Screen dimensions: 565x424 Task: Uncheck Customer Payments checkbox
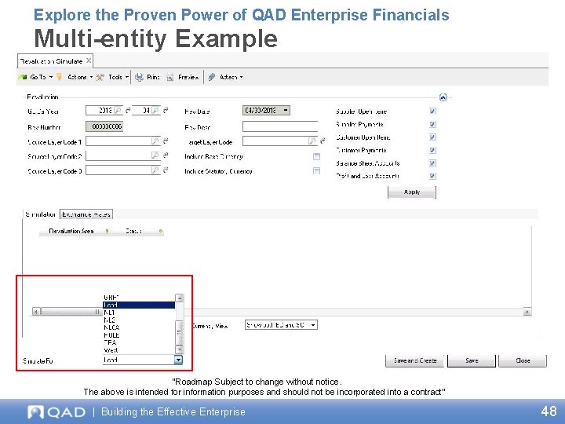pyautogui.click(x=432, y=150)
